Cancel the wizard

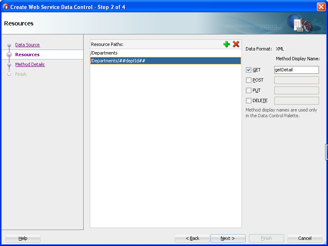tap(305, 238)
